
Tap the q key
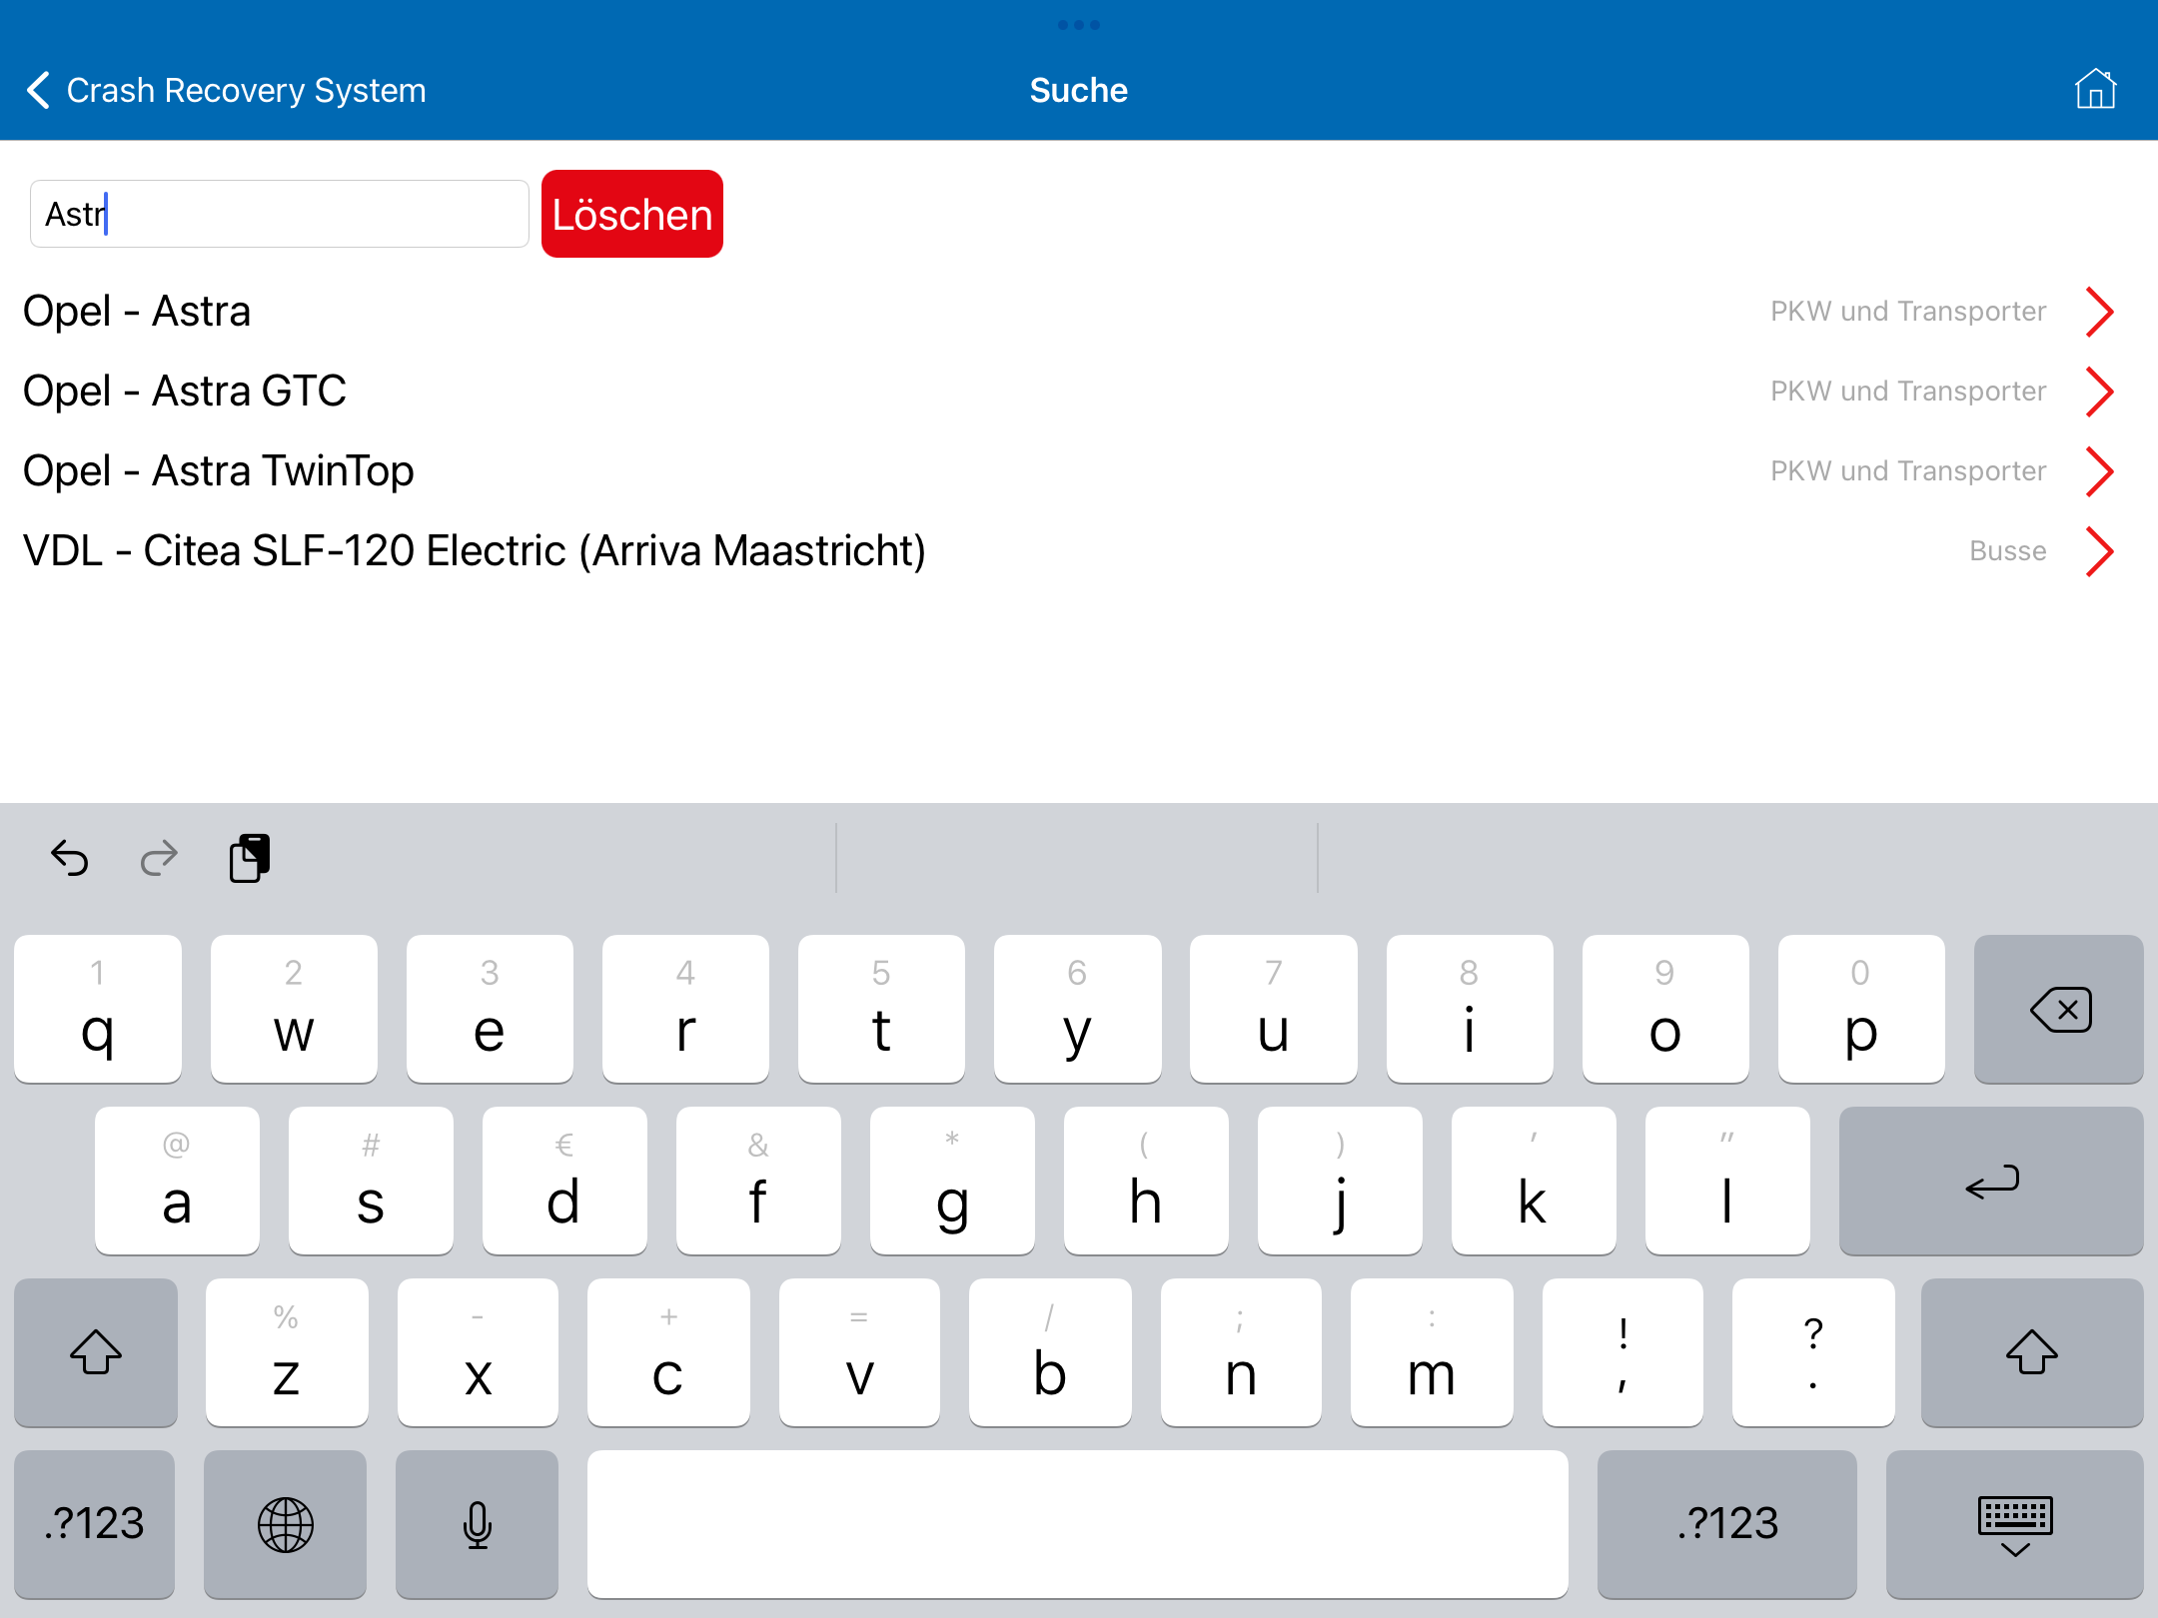click(98, 1009)
